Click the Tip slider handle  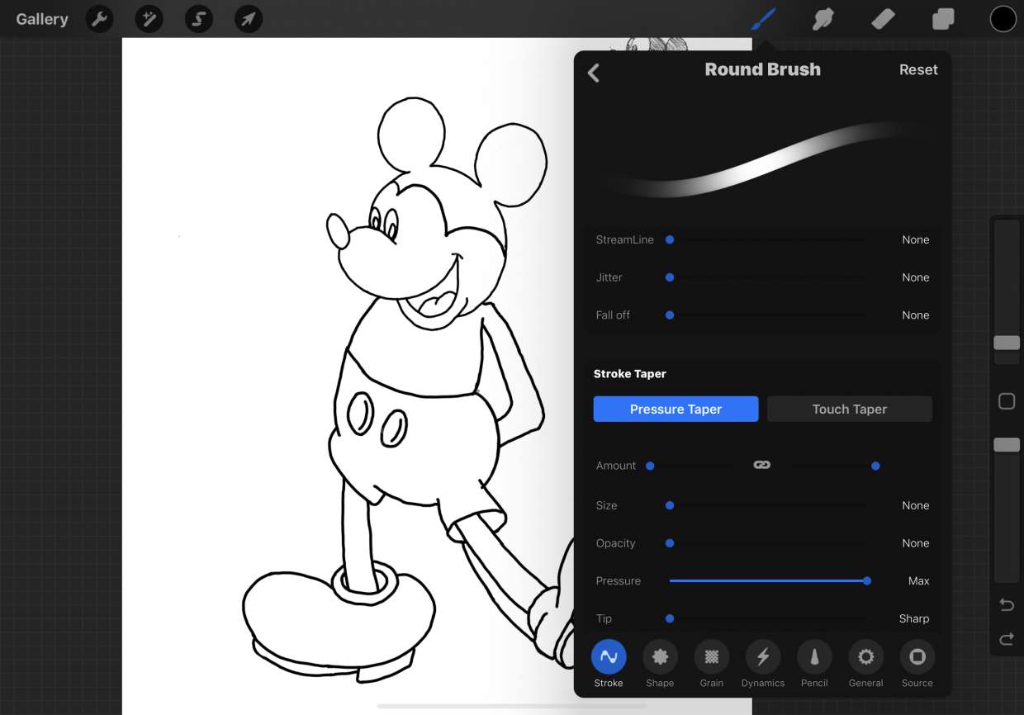click(670, 618)
